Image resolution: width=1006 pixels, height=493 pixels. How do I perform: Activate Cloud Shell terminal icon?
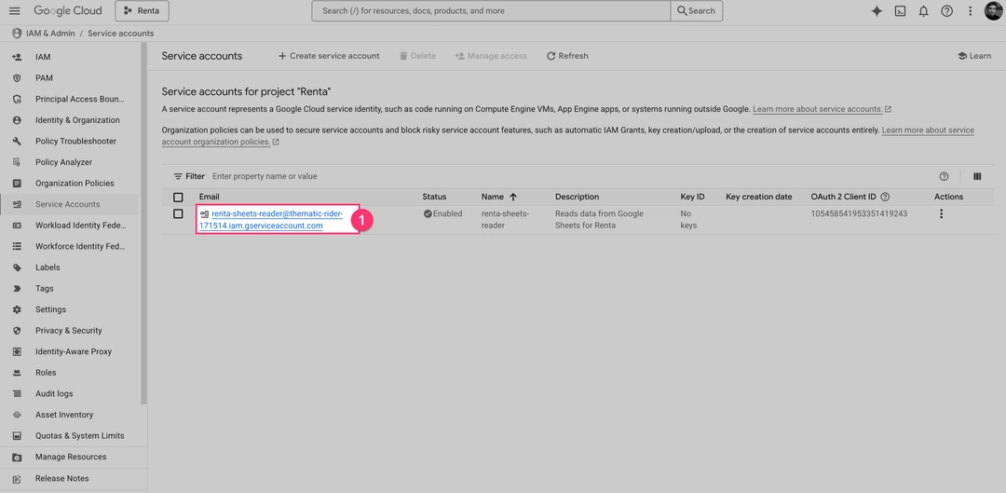click(x=900, y=11)
